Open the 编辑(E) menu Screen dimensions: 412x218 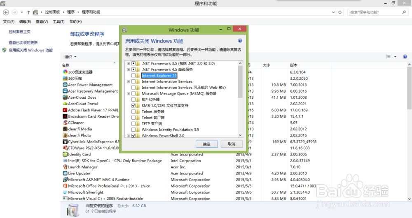point(25,21)
